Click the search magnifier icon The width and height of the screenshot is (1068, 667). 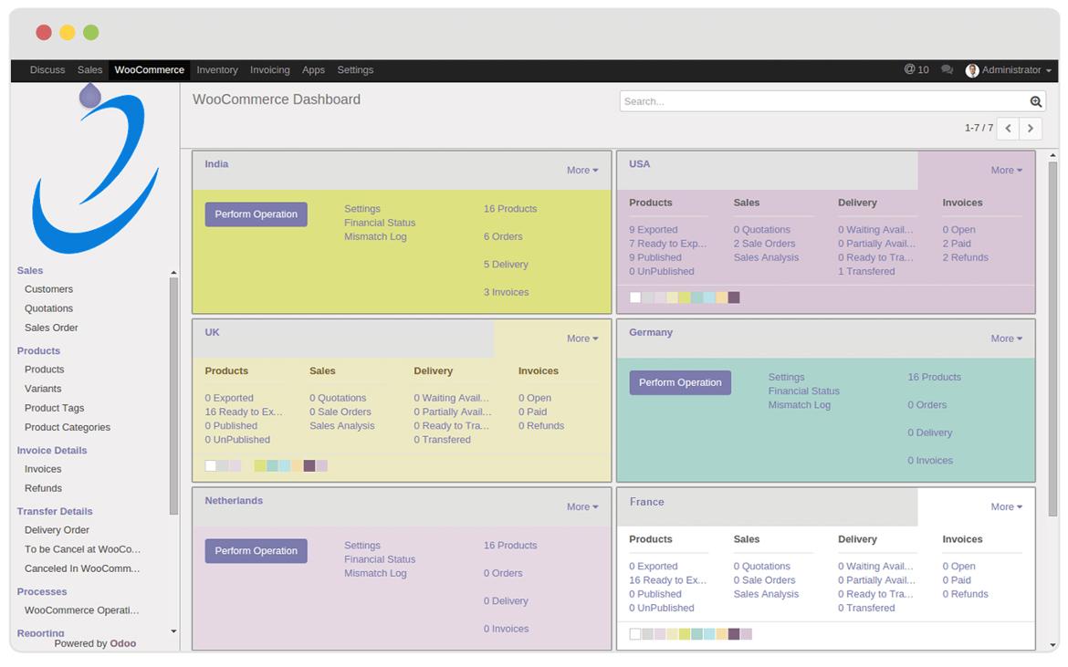coord(1035,102)
